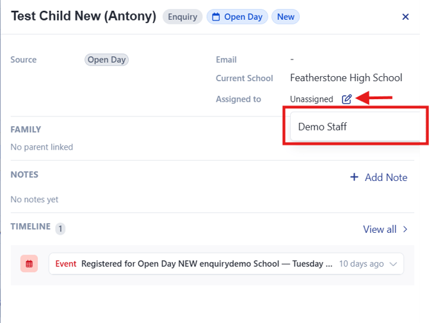This screenshot has height=323, width=429.
Task: Click the View all arrow chevron
Action: 405,229
